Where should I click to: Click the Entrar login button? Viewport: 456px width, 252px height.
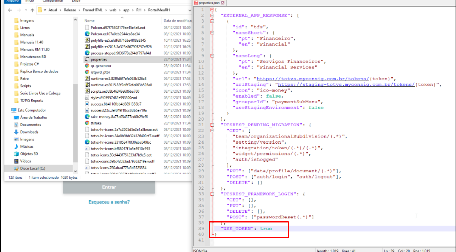tap(109, 187)
